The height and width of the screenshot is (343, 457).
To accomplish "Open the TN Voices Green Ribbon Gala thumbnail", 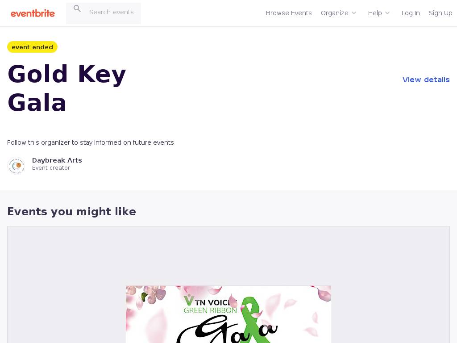I will pos(228,314).
